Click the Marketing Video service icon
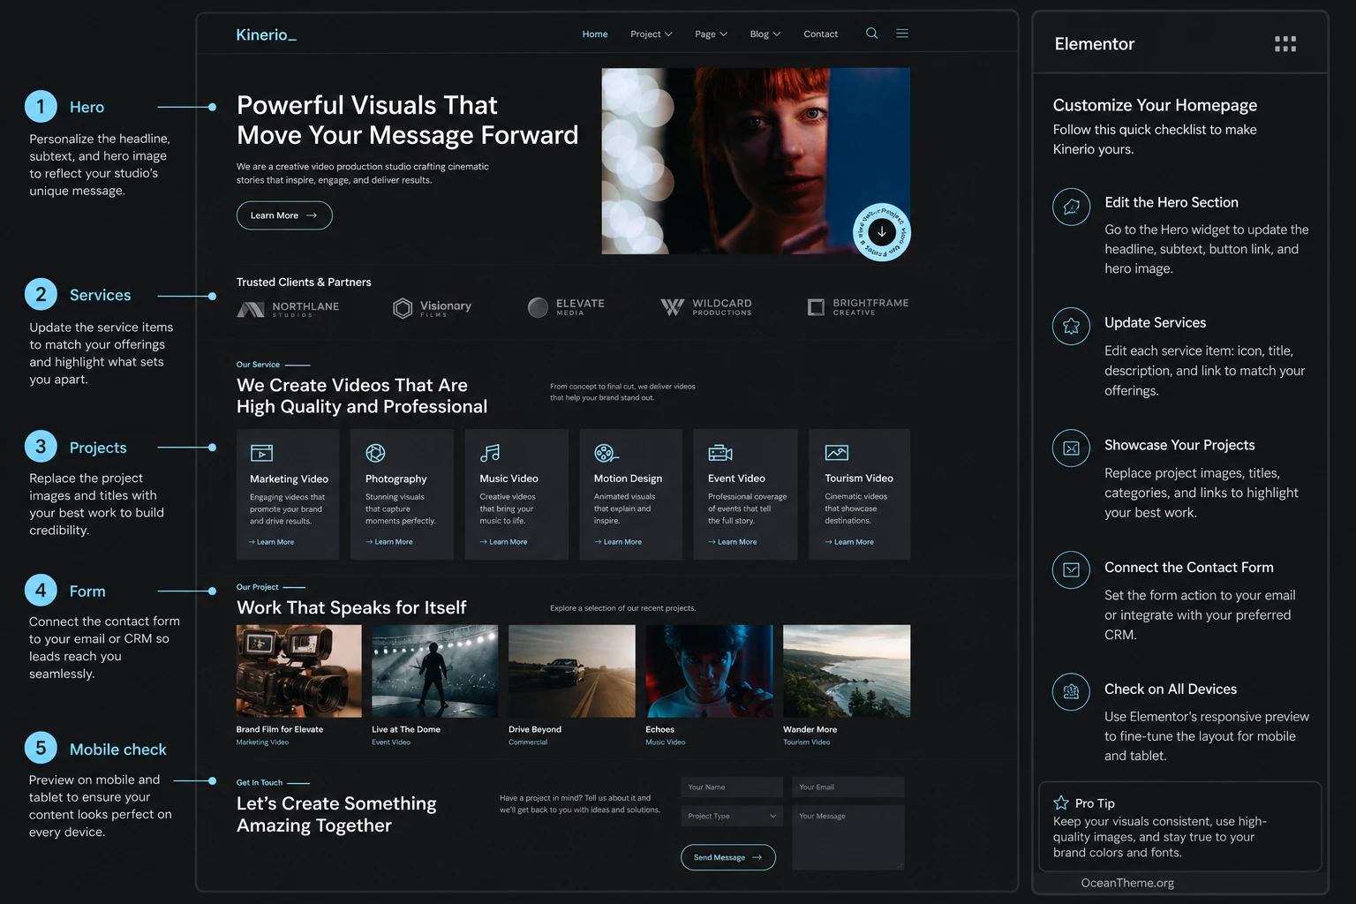1356x904 pixels. click(261, 453)
